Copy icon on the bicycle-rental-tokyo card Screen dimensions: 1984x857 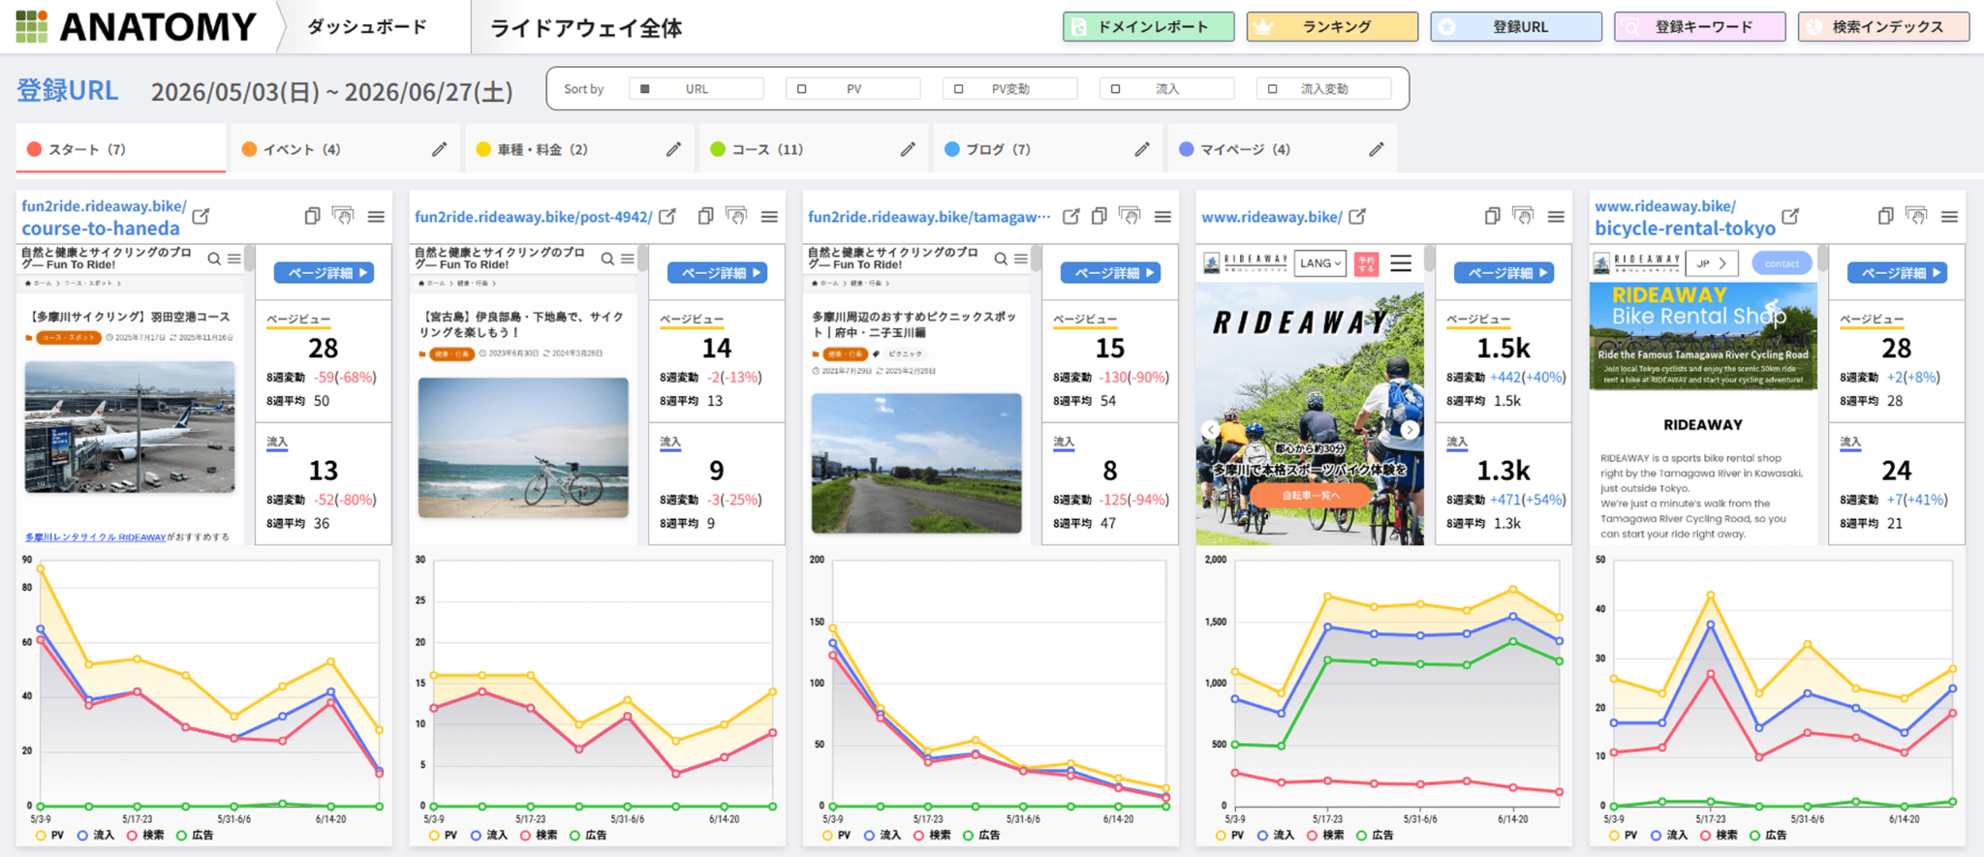[1886, 216]
